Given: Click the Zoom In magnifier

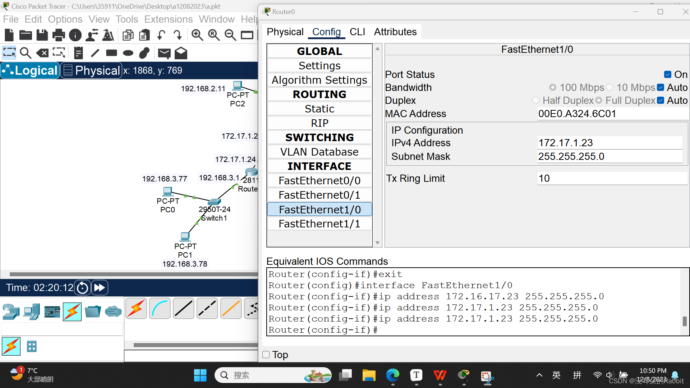Looking at the screenshot, I should [197, 35].
